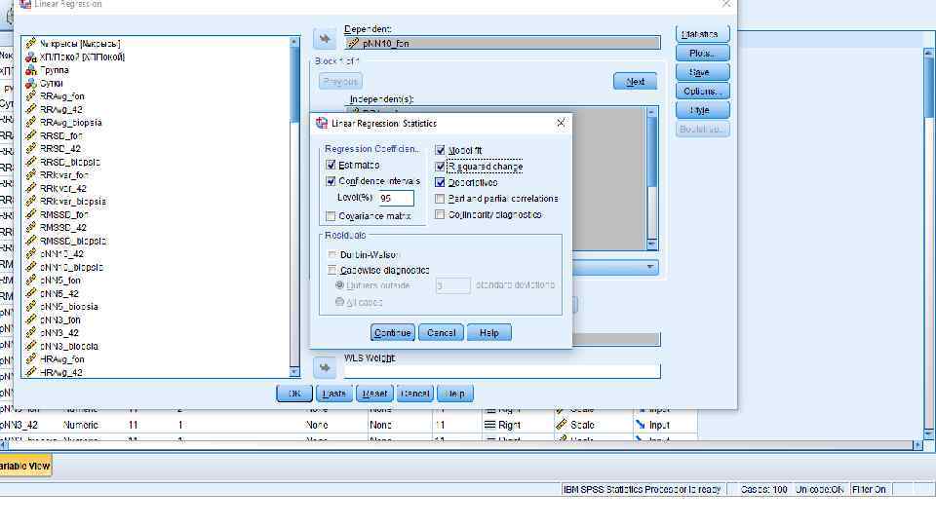Click Continue in Statistics dialog
This screenshot has width=936, height=526.
click(x=392, y=333)
